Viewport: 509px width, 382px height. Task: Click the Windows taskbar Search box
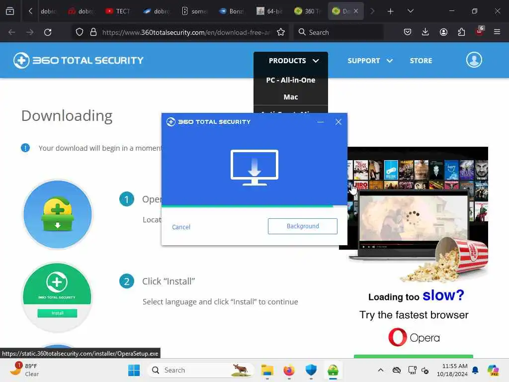pos(201,370)
